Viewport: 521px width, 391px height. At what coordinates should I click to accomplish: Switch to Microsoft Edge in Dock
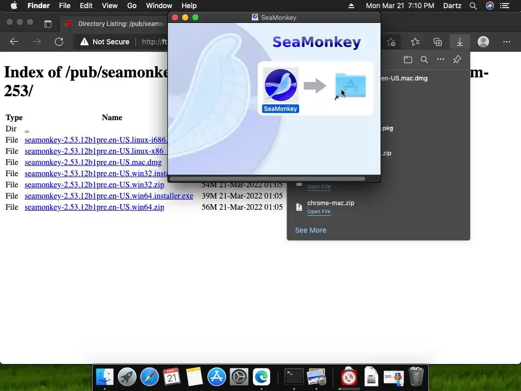point(262,377)
